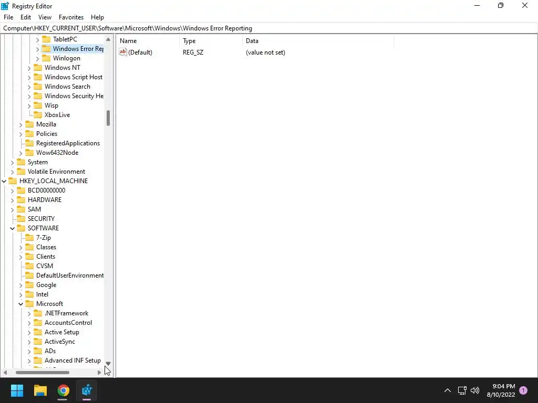Click the Volatile Environment folder icon

click(21, 172)
